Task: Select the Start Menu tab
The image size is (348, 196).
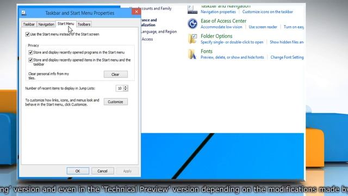Action: click(x=66, y=24)
